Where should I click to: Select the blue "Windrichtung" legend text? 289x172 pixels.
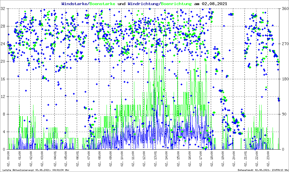click(143, 4)
